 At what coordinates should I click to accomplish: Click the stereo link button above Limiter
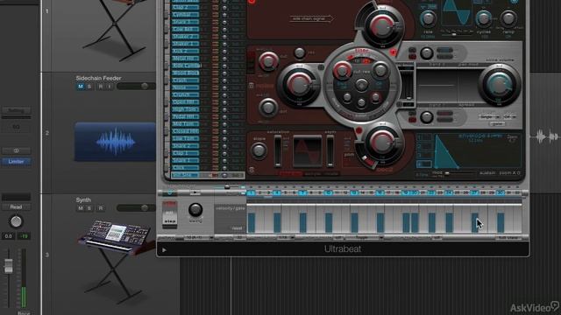pyautogui.click(x=16, y=150)
